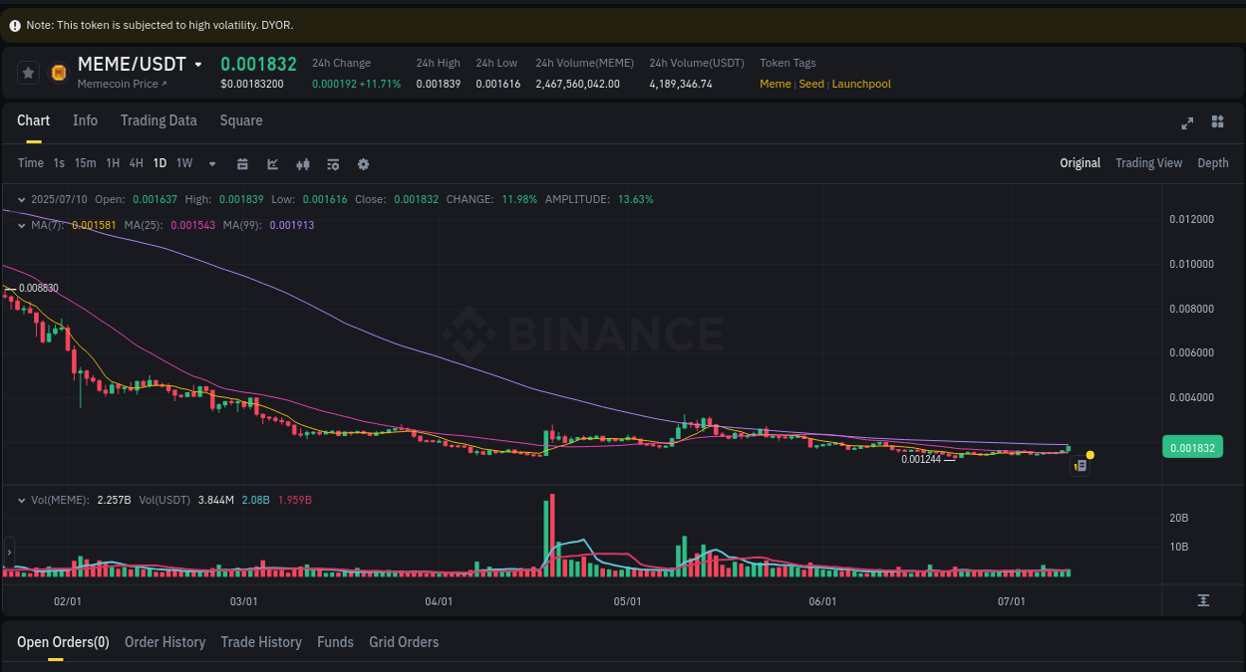Collapse the MA indicators row
This screenshot has height=672, width=1246.
coord(22,225)
